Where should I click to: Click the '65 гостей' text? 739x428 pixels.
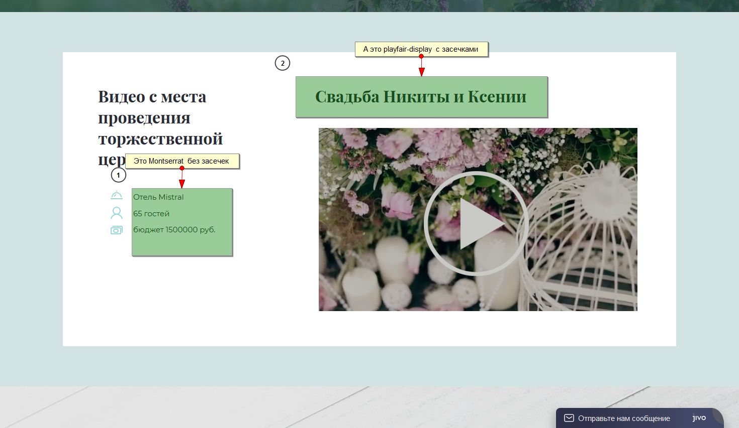click(151, 213)
